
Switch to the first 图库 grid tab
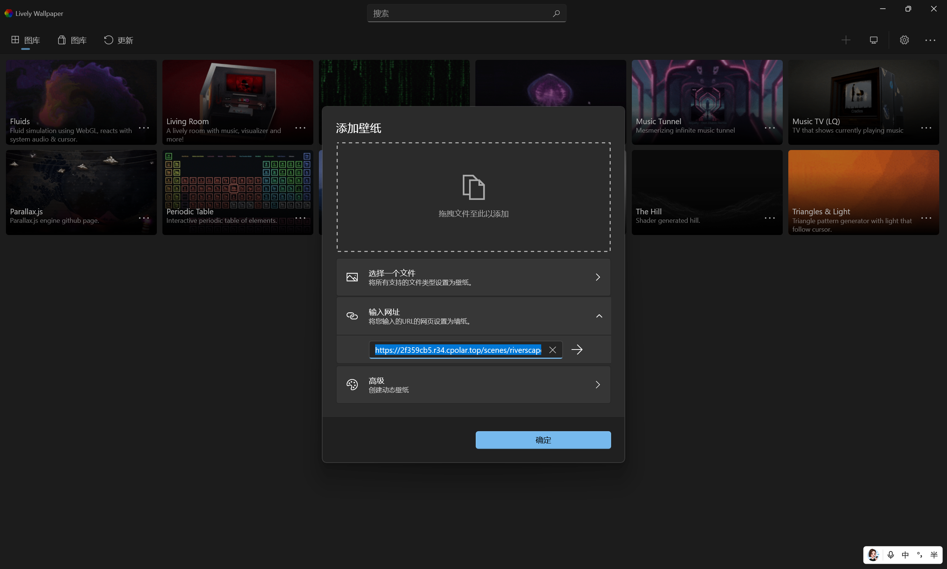pos(26,40)
